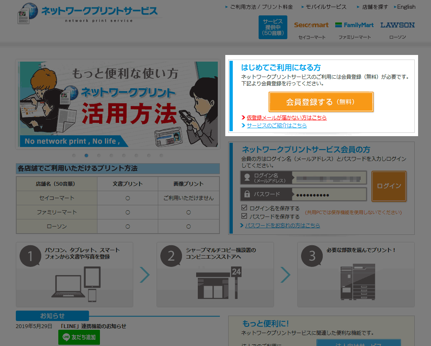Jump to the last carousel slide dot
431x346 pixels.
[161, 156]
